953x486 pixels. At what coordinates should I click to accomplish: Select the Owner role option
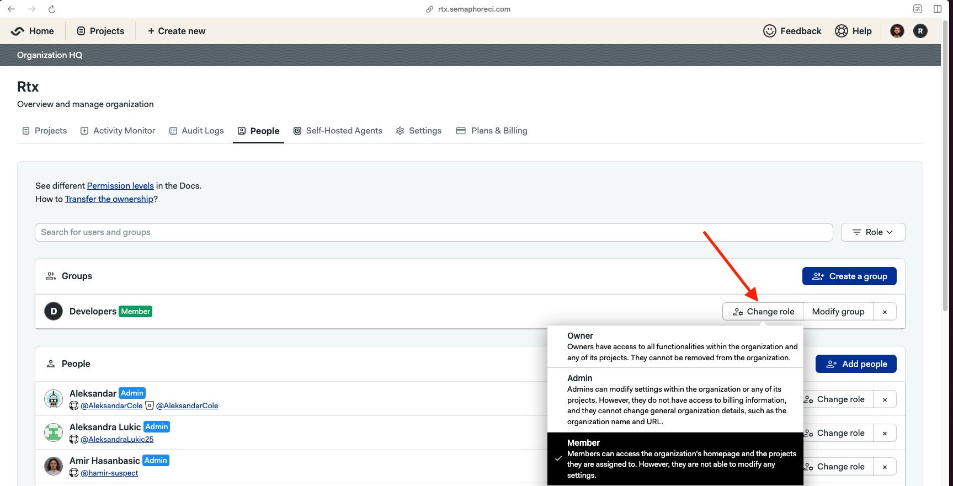coord(675,346)
